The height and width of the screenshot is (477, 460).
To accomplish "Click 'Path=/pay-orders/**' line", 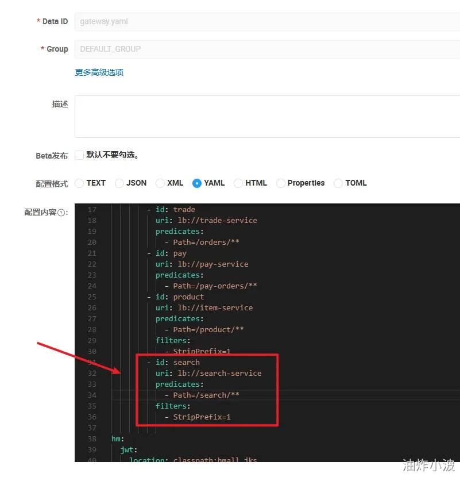I will click(x=215, y=286).
